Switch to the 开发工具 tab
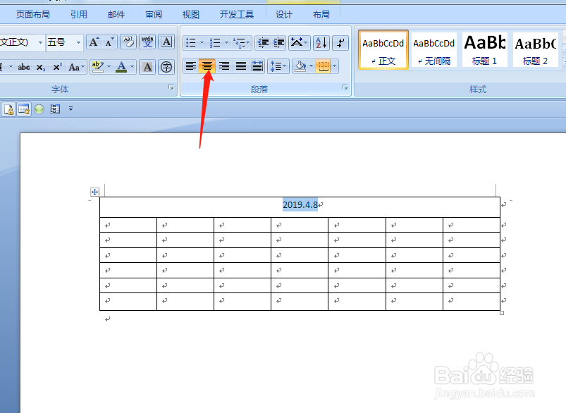This screenshot has width=566, height=413. [236, 14]
